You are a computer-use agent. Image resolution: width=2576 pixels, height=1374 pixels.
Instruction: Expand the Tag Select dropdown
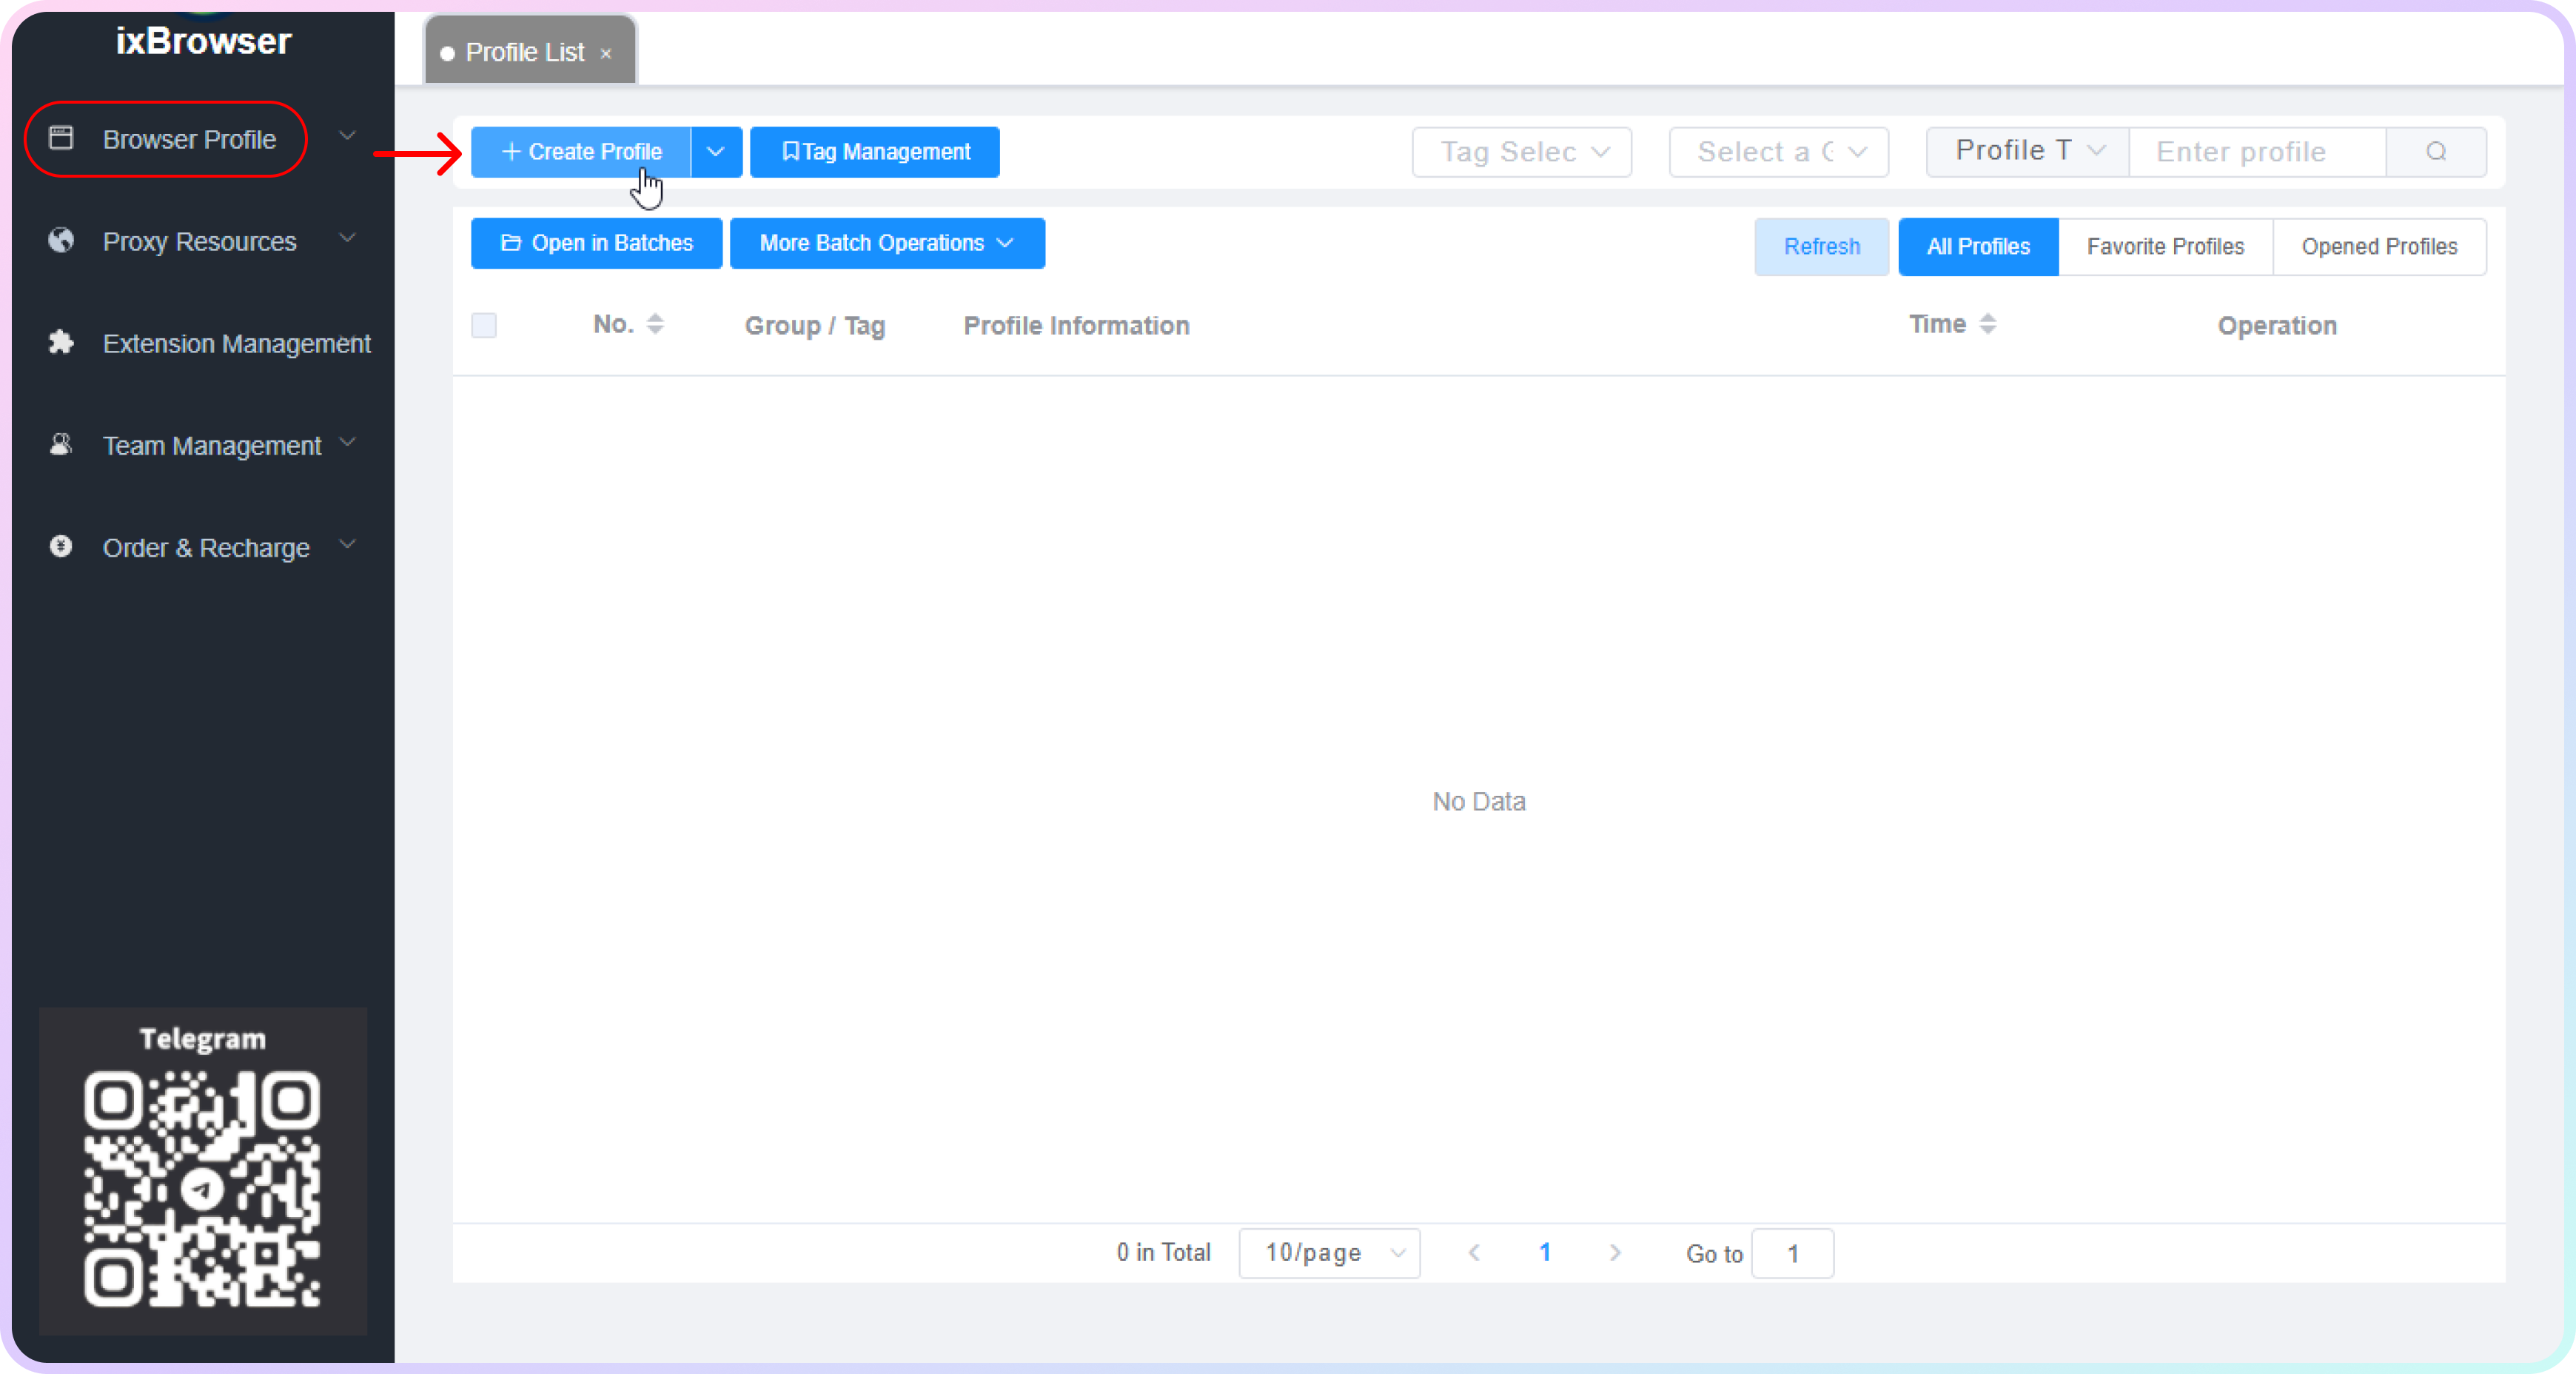[1522, 152]
